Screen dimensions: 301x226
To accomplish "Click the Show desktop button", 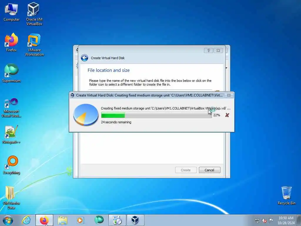I will tap(299, 220).
